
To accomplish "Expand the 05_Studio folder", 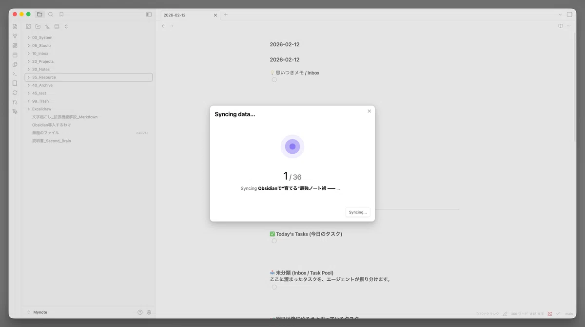I will [89, 45].
